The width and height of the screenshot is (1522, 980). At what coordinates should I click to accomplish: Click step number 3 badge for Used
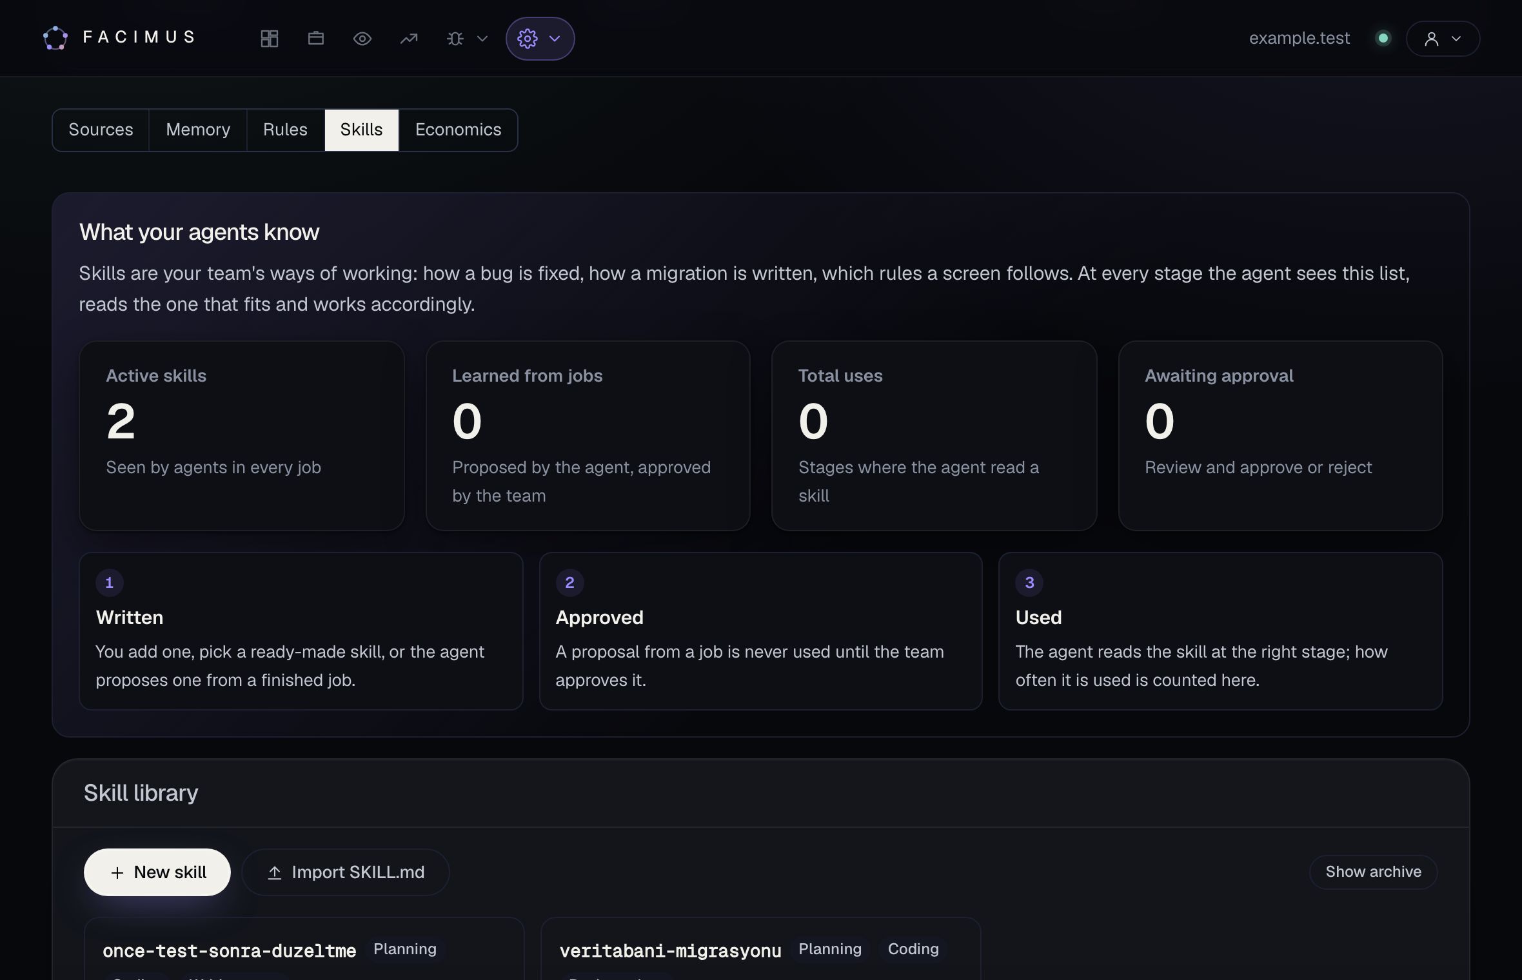(1029, 583)
